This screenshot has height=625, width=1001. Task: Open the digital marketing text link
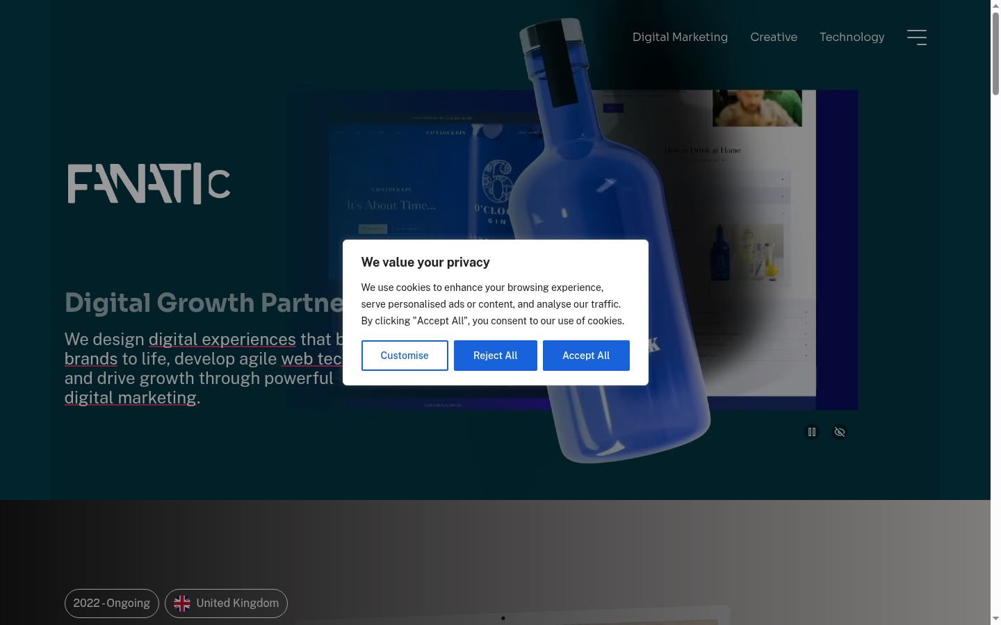click(131, 397)
